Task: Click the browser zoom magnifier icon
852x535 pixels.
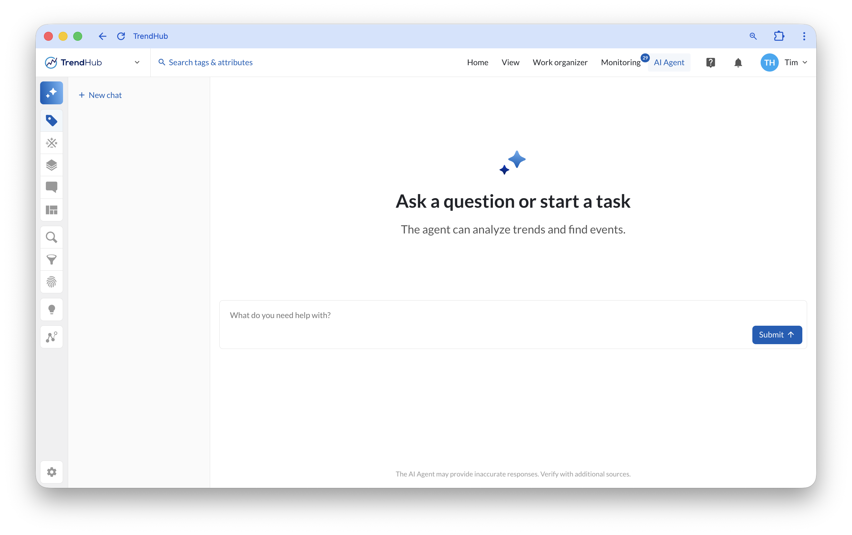Action: 753,36
